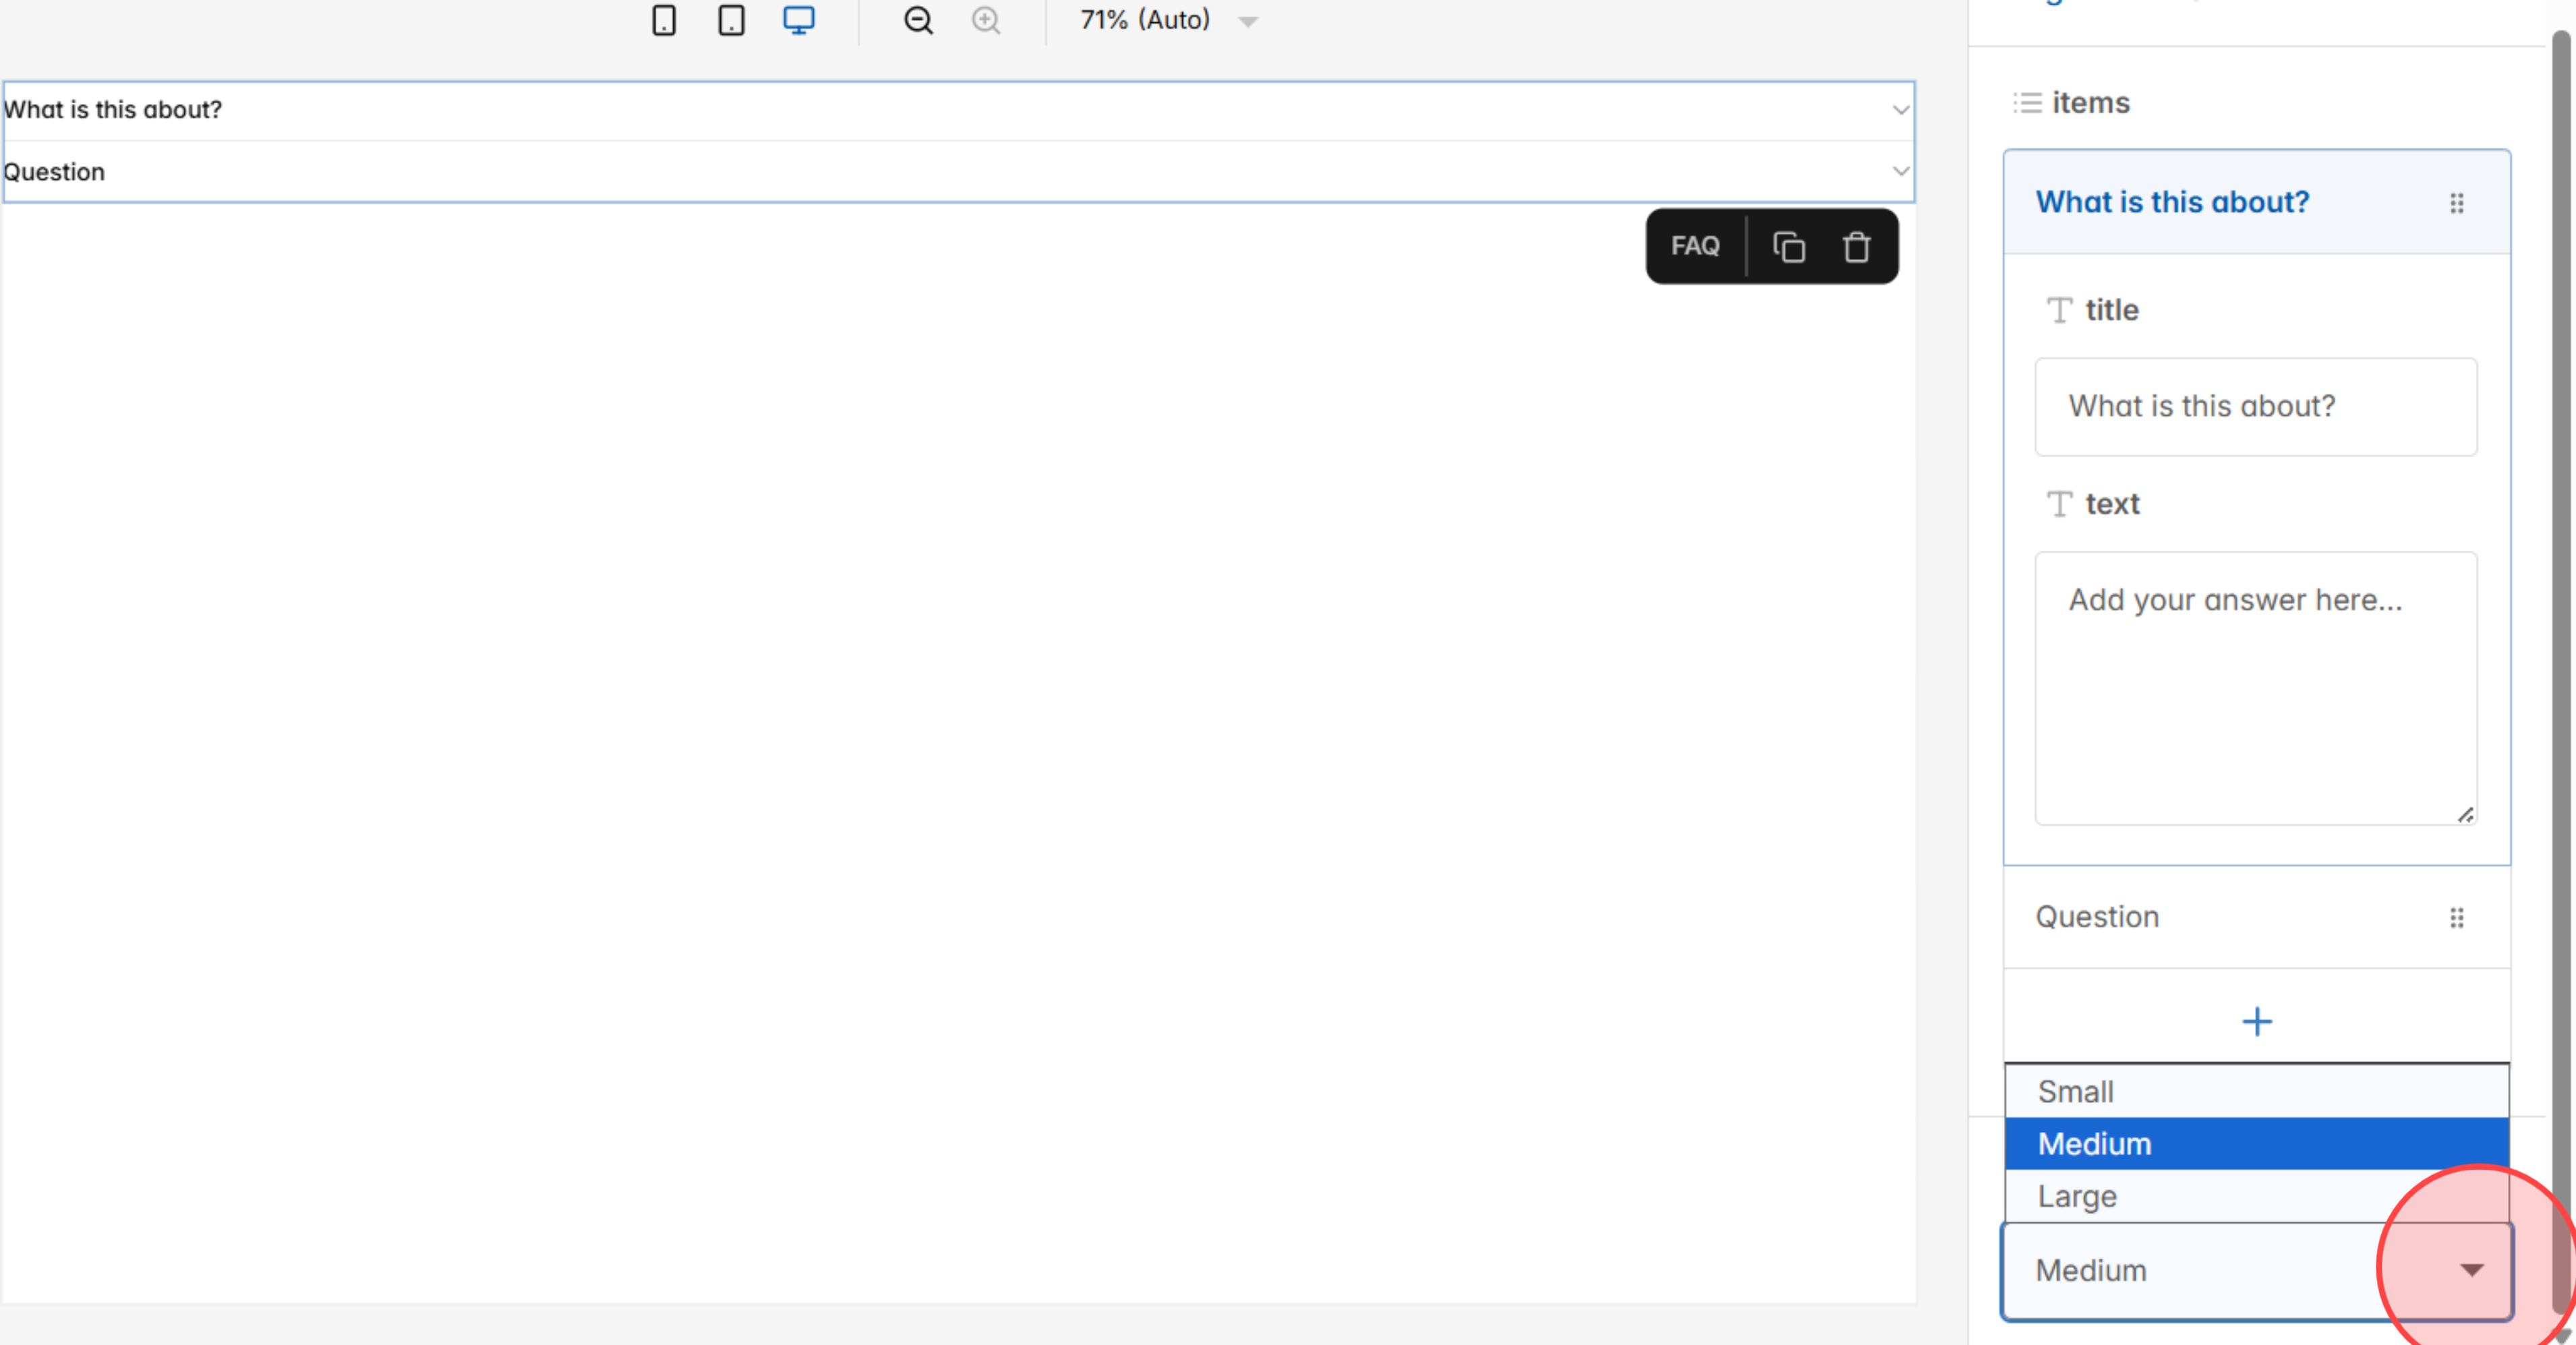Click the FAQ label in the floating toolbar

point(1695,246)
